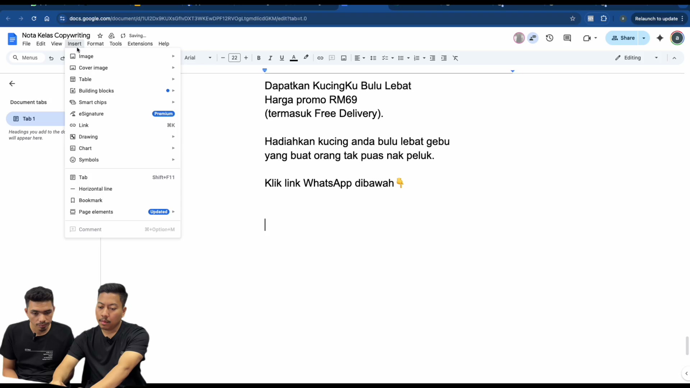Close the document tabs panel arrow

tap(12, 84)
